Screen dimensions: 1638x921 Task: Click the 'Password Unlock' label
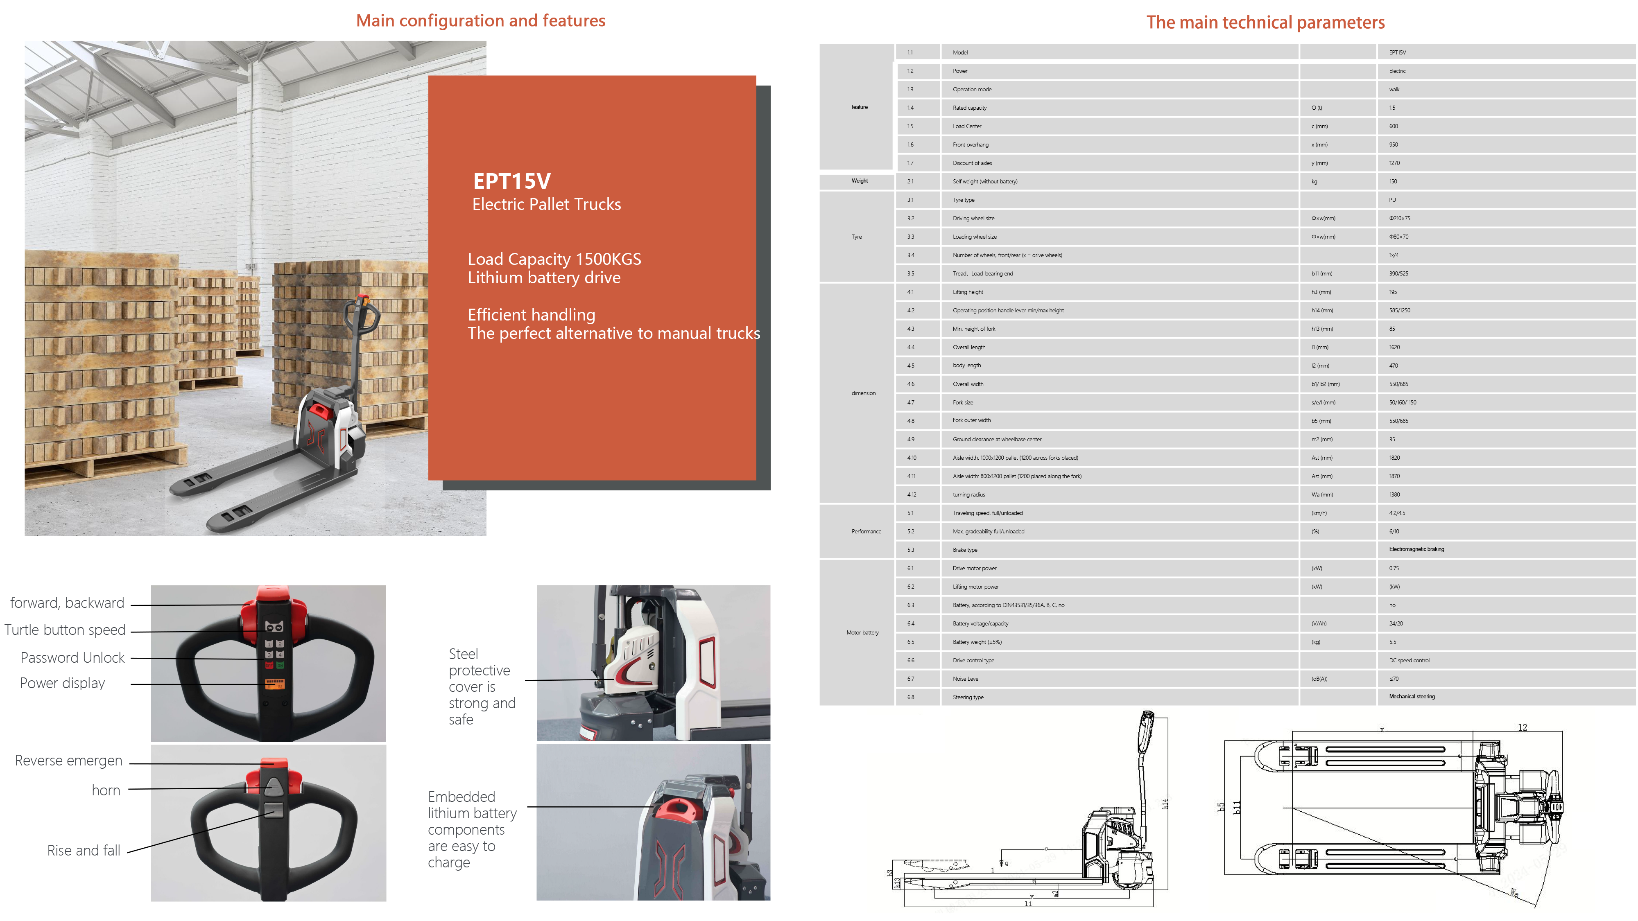pos(72,658)
